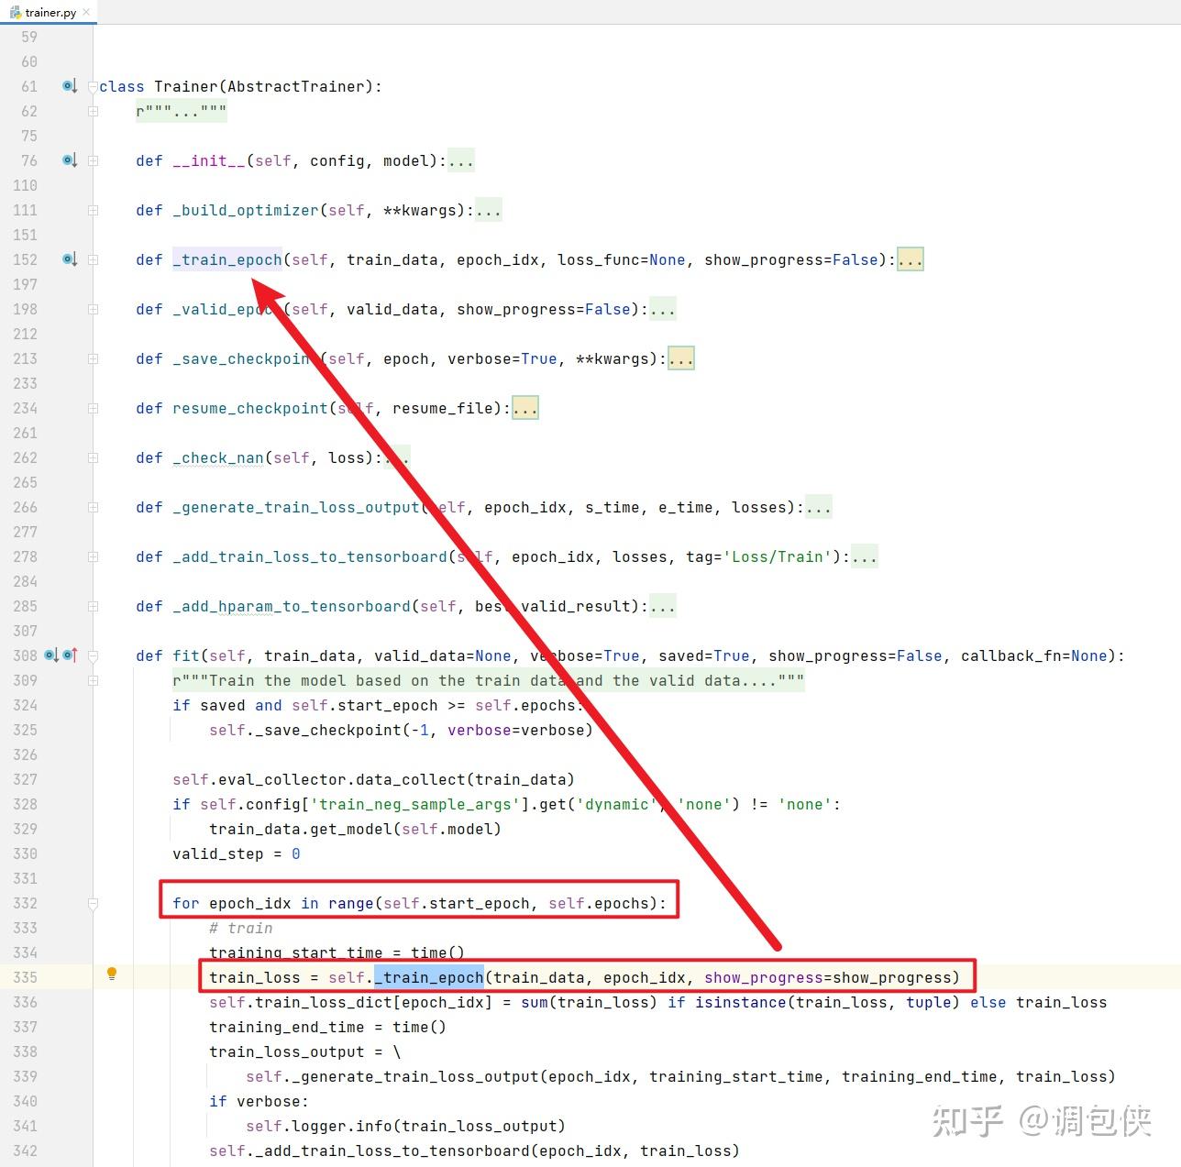Image resolution: width=1181 pixels, height=1167 pixels.
Task: Click the fit method name on line 308
Action: pyautogui.click(x=186, y=655)
